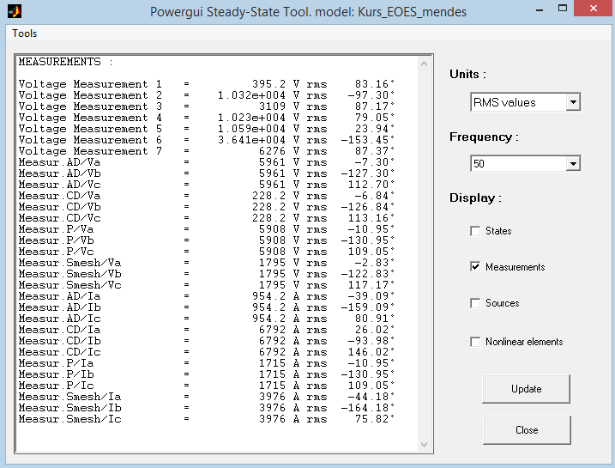Click the Measur.CD/Ic row
615x468 pixels.
pos(207,352)
